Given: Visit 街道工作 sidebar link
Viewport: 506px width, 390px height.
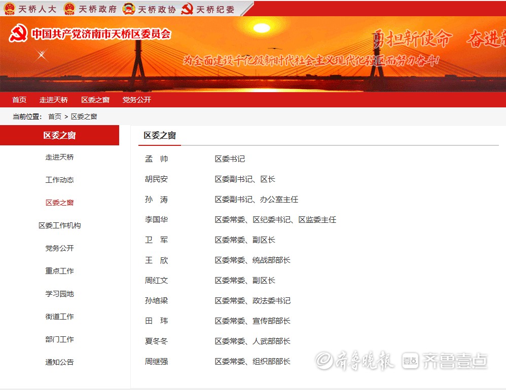Looking at the screenshot, I should [x=60, y=317].
